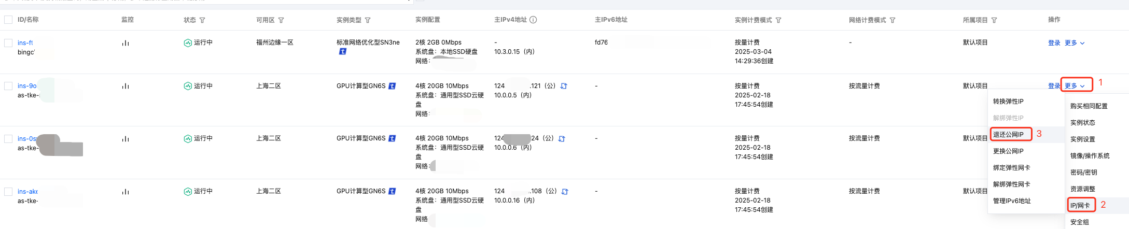Click status filter funnel icon

coord(202,20)
